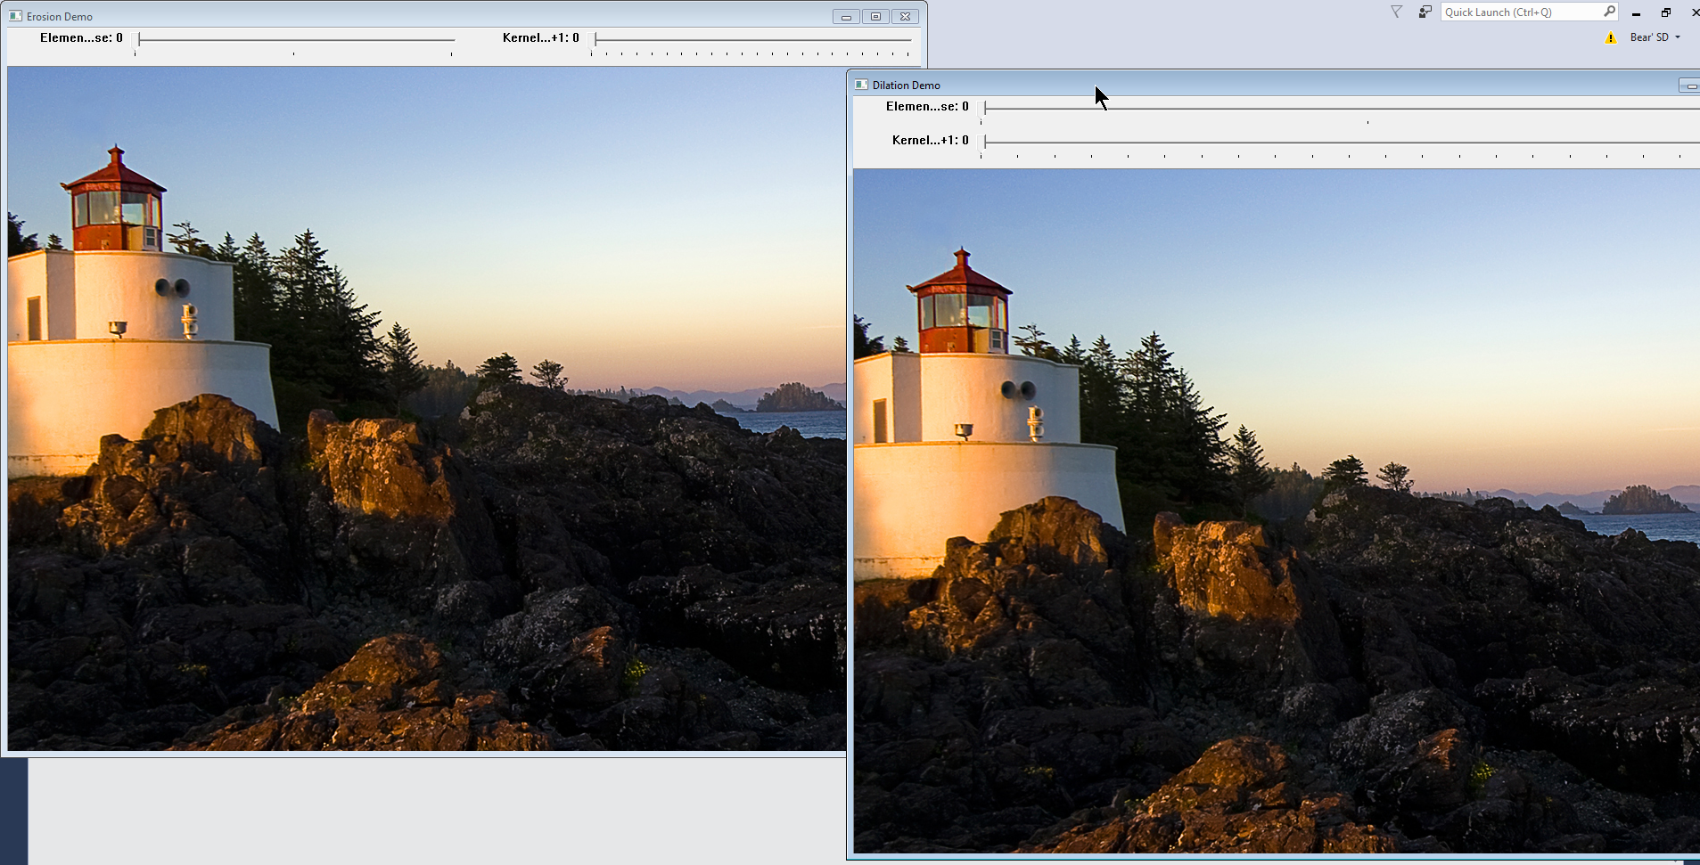Click the send feedback icon
This screenshot has height=865, width=1700.
[x=1425, y=12]
